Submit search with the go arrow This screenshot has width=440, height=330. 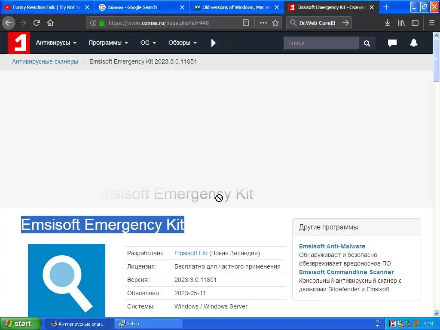coord(345,23)
